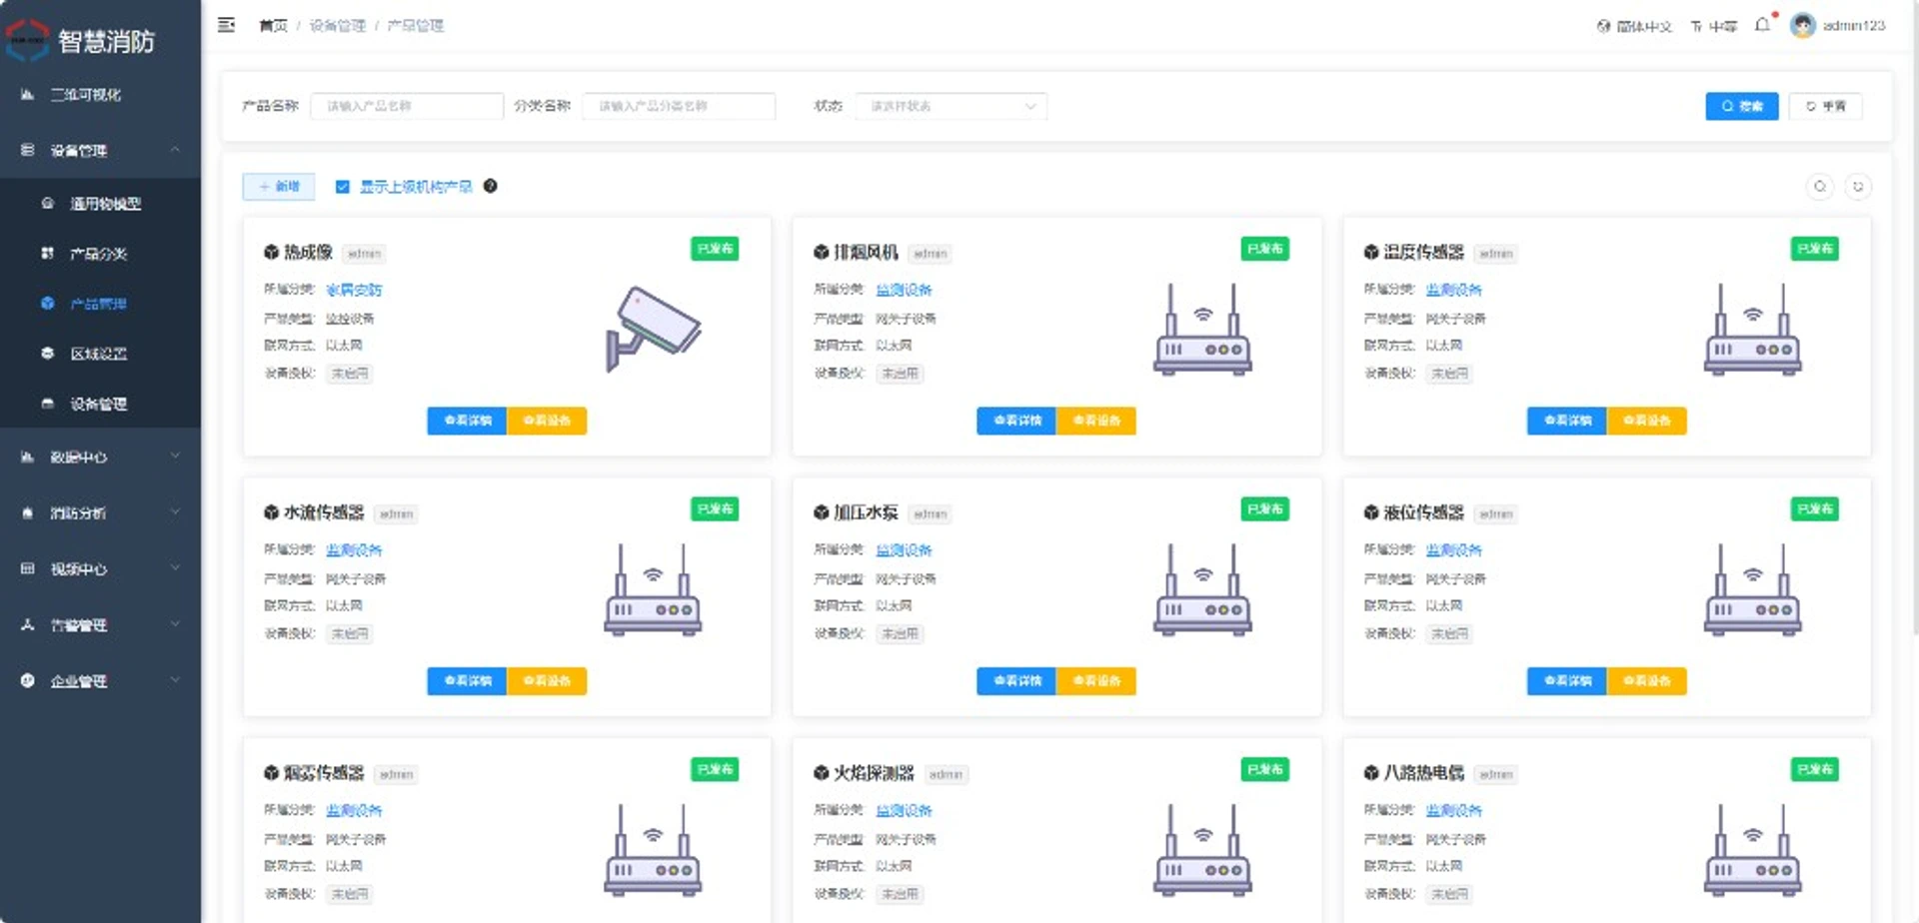Open the 设备管理 submenu item under 区域设置
Screen dimensions: 1919x923
[100, 404]
